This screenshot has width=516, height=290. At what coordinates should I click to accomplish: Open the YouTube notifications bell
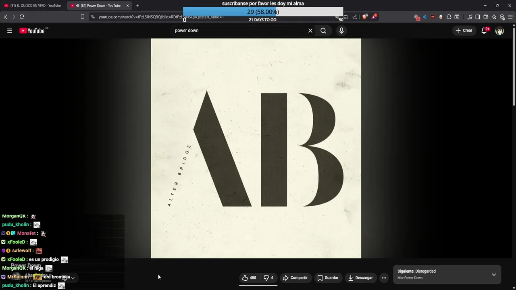[485, 31]
